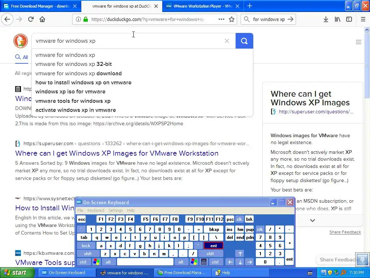Click the esc key on On-Screen Keyboard
The height and width of the screenshot is (278, 370).
tap(82, 219)
